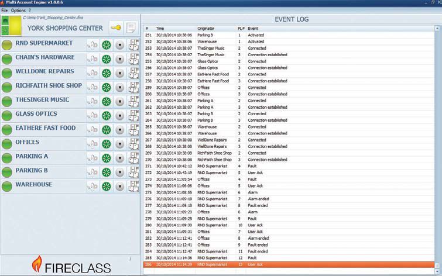Image resolution: width=442 pixels, height=276 pixels.
Task: Click the green status light of Richfaith Shoe Shop
Action: pyautogui.click(x=7, y=87)
